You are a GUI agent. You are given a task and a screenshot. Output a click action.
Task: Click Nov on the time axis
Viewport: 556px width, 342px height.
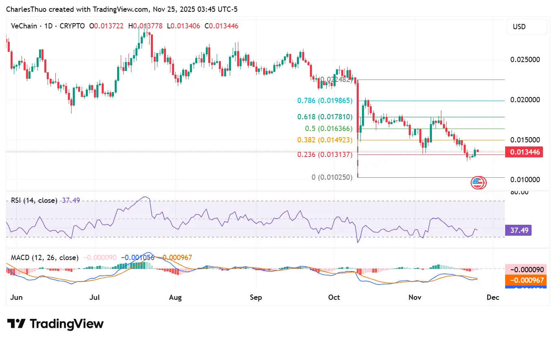pyautogui.click(x=415, y=297)
